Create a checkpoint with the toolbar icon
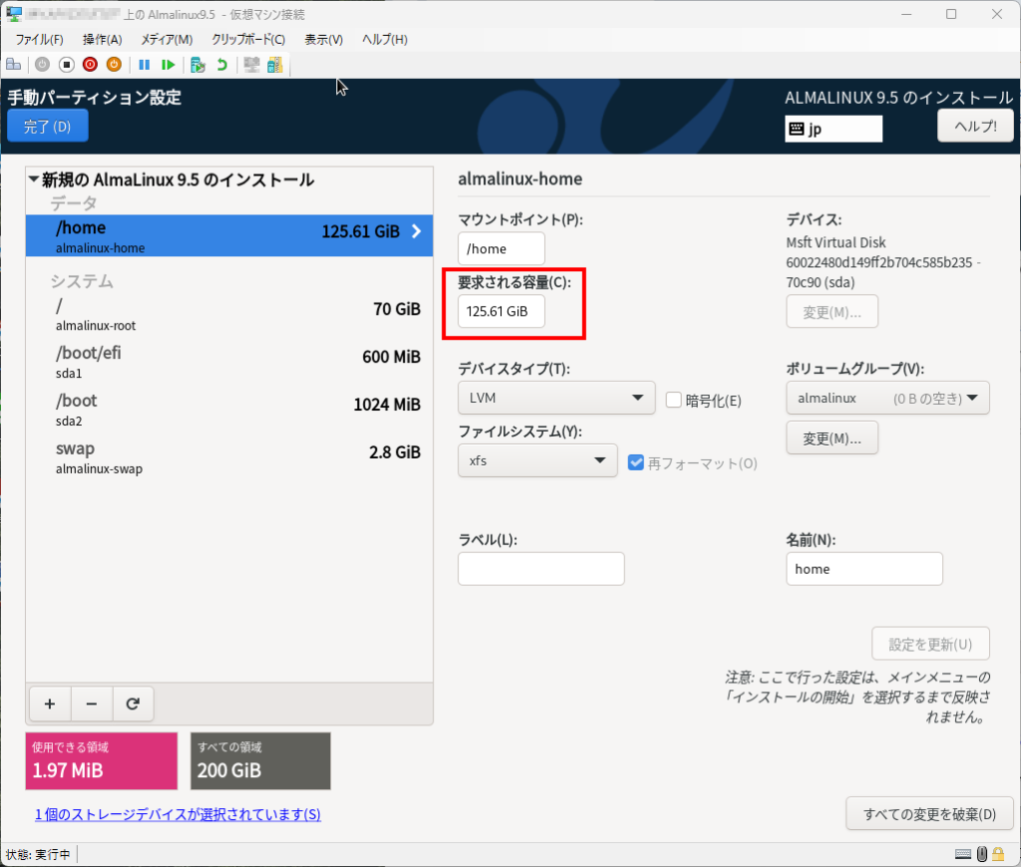1021x867 pixels. 197,65
